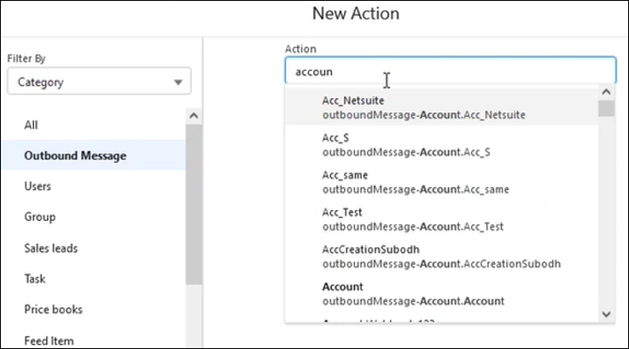Select the Account outbound message result

tap(412, 294)
